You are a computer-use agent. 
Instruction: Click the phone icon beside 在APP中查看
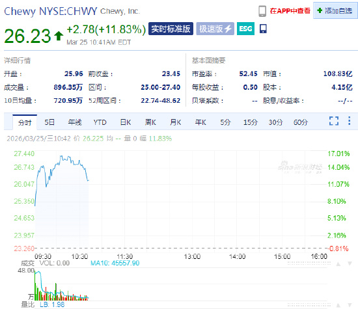[262, 11]
